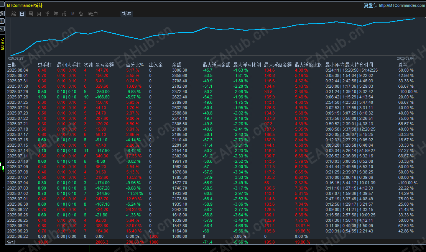
Task: Click the 移 move button on left edge
Action: click(2, 13)
